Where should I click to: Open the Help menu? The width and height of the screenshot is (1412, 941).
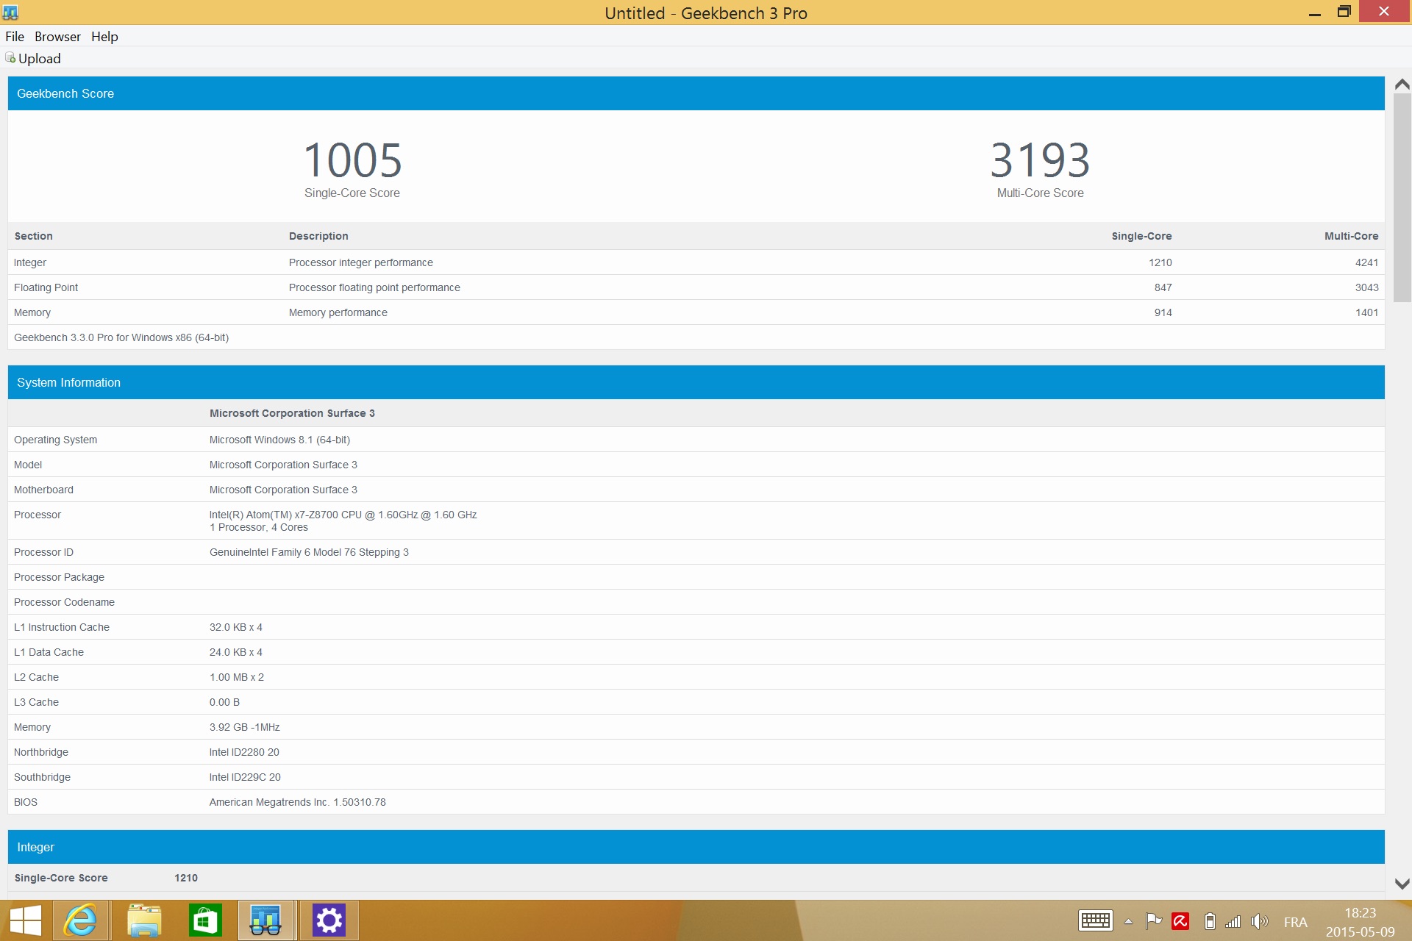(x=104, y=37)
